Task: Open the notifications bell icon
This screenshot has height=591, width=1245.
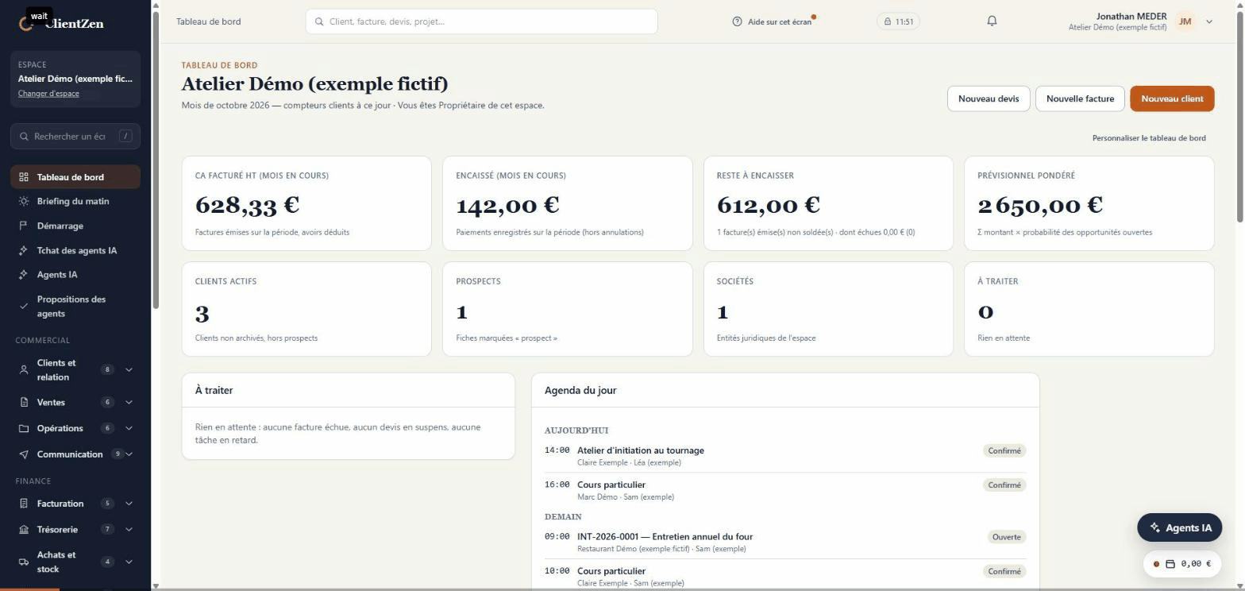Action: (992, 21)
